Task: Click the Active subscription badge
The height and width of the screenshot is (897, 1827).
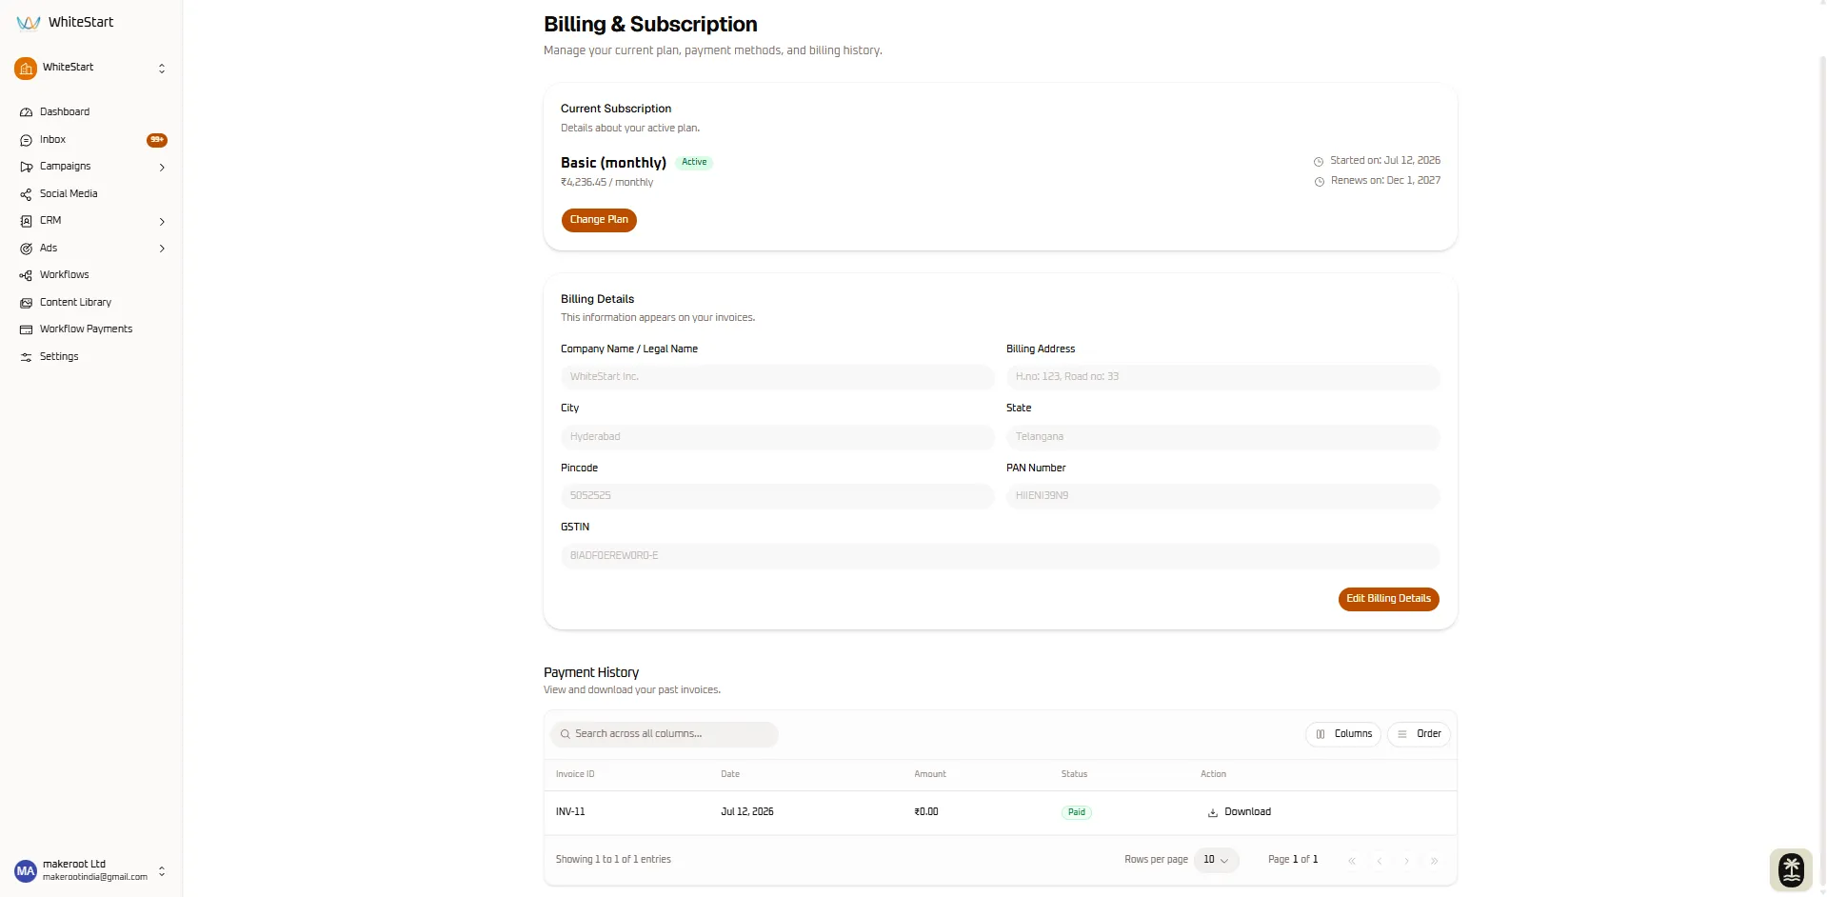Action: pos(694,163)
